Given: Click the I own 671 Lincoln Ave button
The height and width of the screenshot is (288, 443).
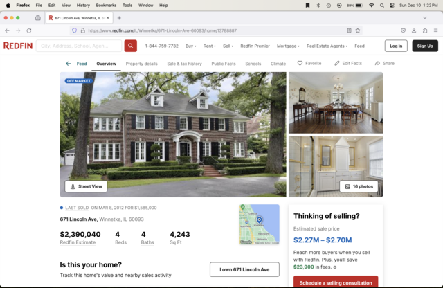Looking at the screenshot, I should point(244,269).
